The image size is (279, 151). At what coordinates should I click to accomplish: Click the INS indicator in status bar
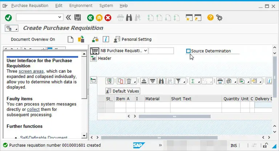[234, 146]
